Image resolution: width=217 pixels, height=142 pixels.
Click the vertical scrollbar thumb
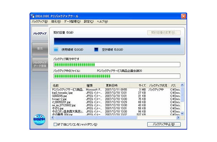tap(182, 94)
